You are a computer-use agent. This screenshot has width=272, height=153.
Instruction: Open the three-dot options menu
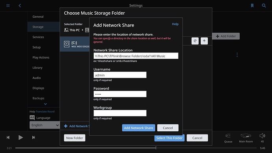(237, 55)
